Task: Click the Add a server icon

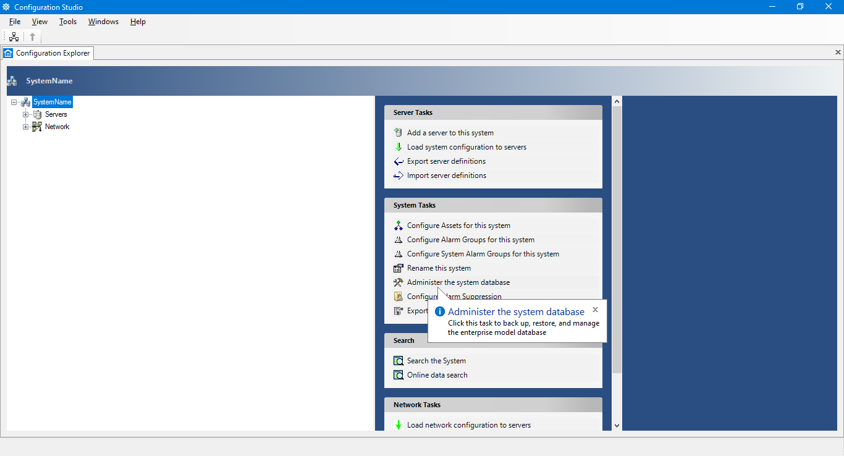Action: (x=399, y=132)
